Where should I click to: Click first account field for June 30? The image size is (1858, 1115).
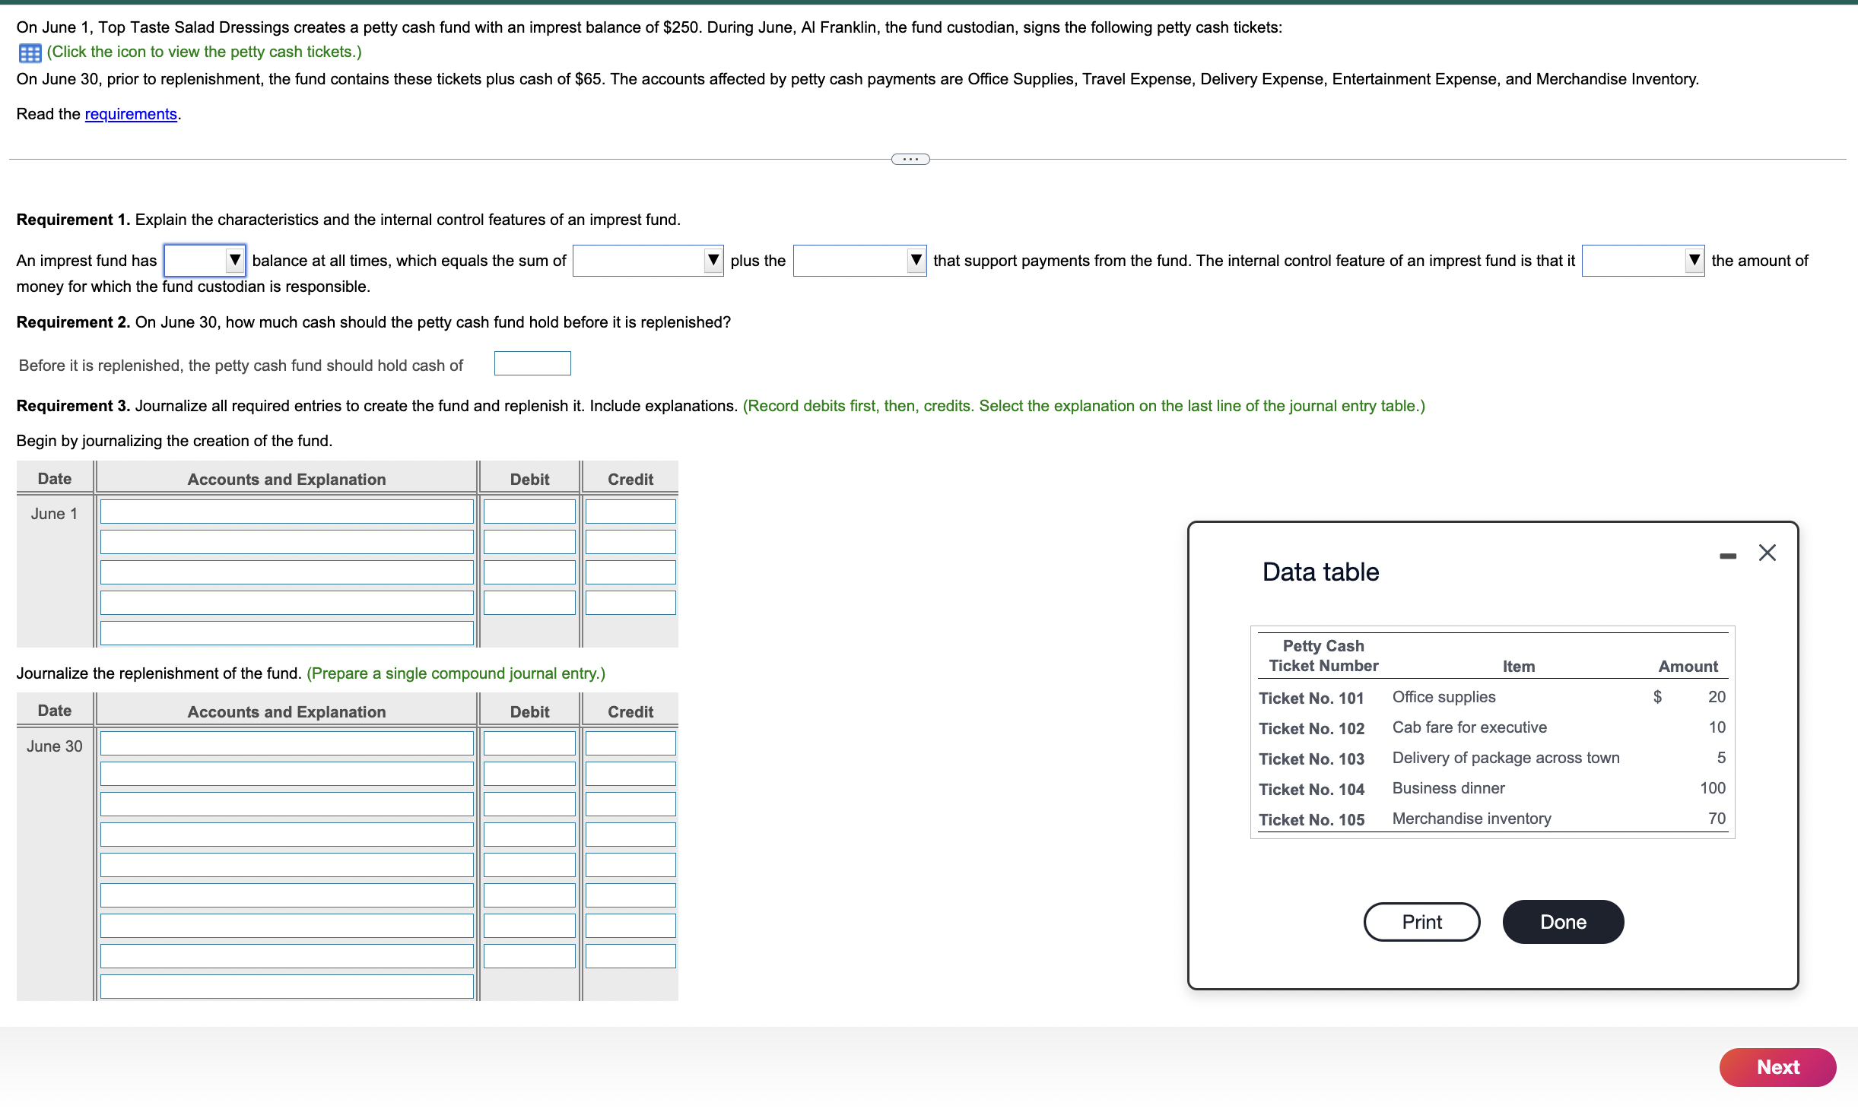point(287,743)
